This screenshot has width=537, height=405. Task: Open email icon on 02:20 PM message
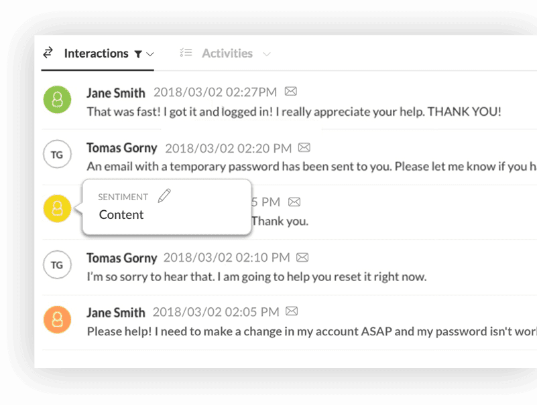coord(304,147)
